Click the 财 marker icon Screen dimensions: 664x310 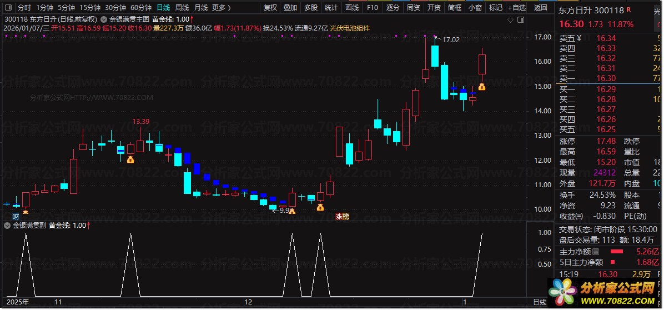point(16,217)
